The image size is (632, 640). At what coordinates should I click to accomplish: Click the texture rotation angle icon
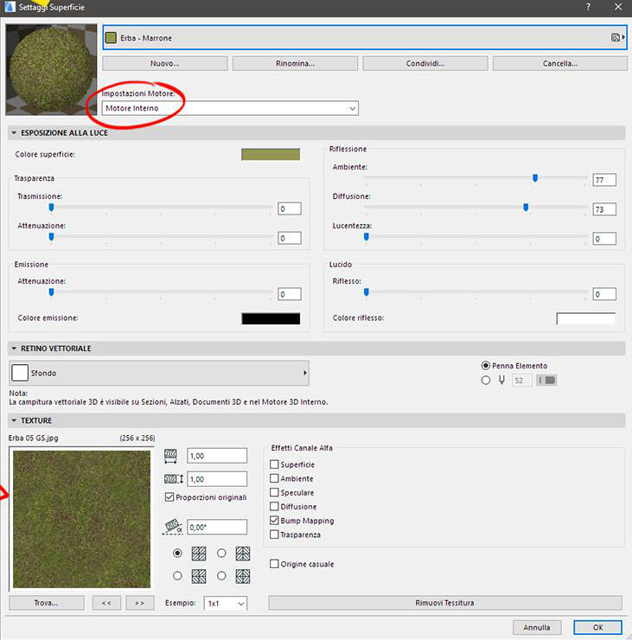pyautogui.click(x=173, y=524)
